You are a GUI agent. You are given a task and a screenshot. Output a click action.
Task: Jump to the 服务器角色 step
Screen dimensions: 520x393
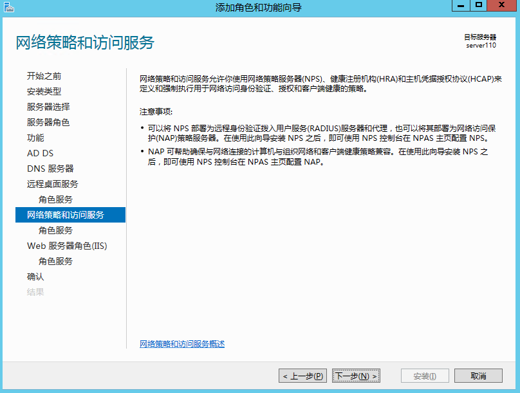point(48,122)
